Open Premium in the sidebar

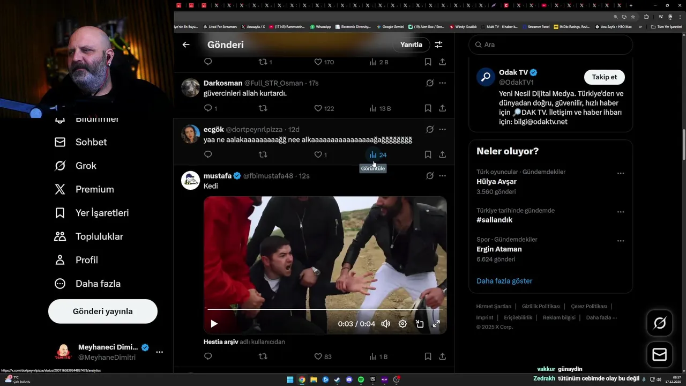pos(84,189)
